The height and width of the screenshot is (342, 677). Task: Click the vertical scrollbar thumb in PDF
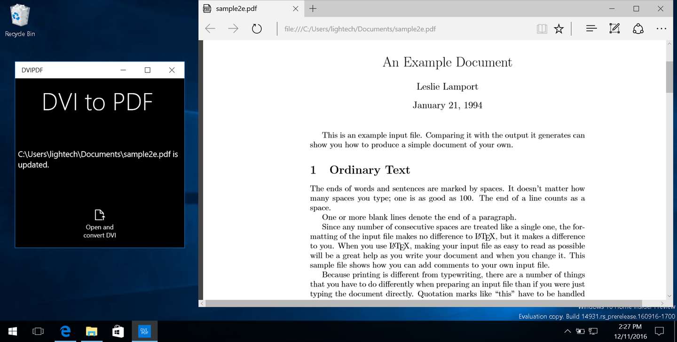pyautogui.click(x=669, y=77)
